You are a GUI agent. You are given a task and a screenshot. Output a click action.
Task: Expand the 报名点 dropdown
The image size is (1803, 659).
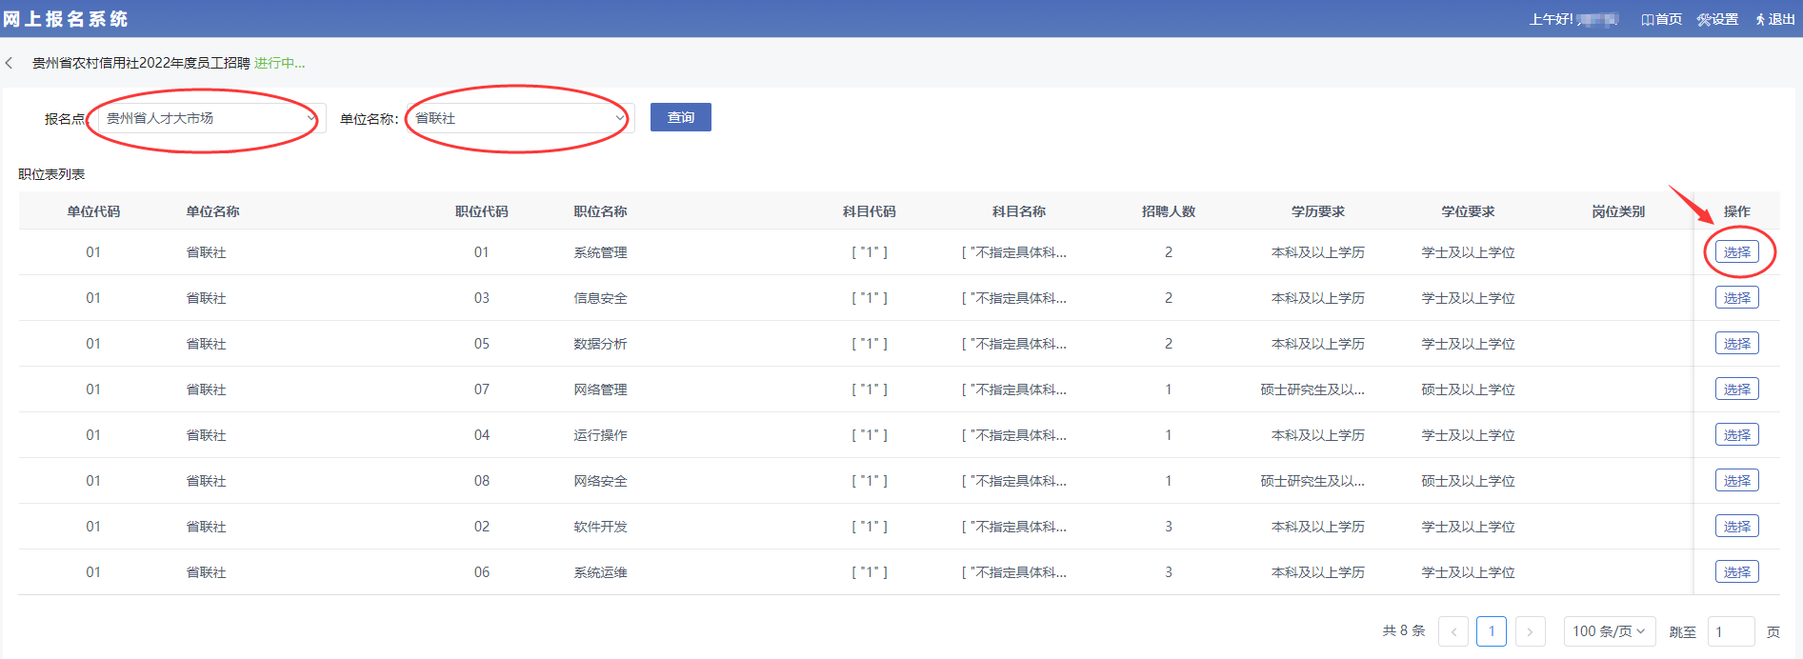coord(211,118)
